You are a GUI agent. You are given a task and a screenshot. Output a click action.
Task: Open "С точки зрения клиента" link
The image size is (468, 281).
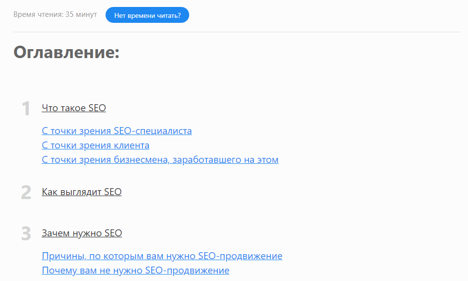click(x=96, y=145)
